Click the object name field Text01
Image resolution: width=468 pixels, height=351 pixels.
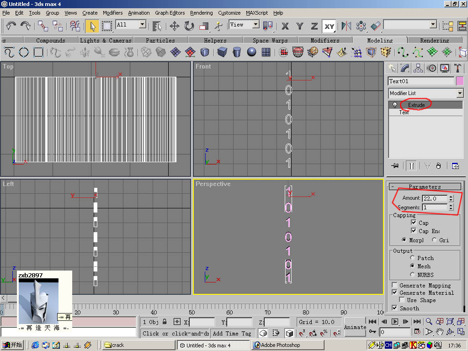point(421,81)
